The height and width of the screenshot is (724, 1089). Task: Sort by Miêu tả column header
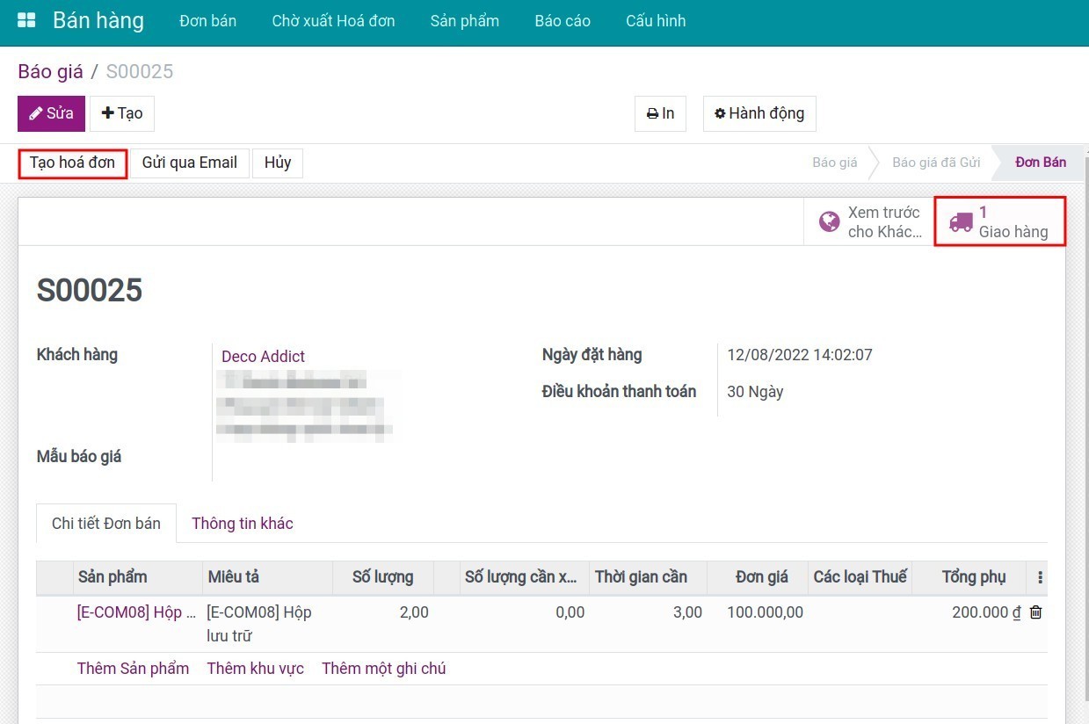pyautogui.click(x=267, y=577)
